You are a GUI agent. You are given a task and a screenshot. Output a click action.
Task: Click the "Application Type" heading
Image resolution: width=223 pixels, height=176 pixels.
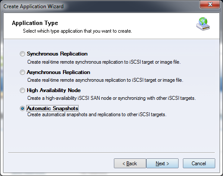tap(35, 23)
